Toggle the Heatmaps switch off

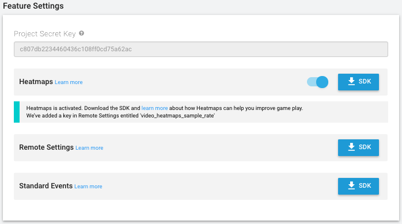pos(318,82)
